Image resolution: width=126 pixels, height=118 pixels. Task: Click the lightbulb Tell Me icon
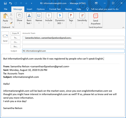point(87,9)
